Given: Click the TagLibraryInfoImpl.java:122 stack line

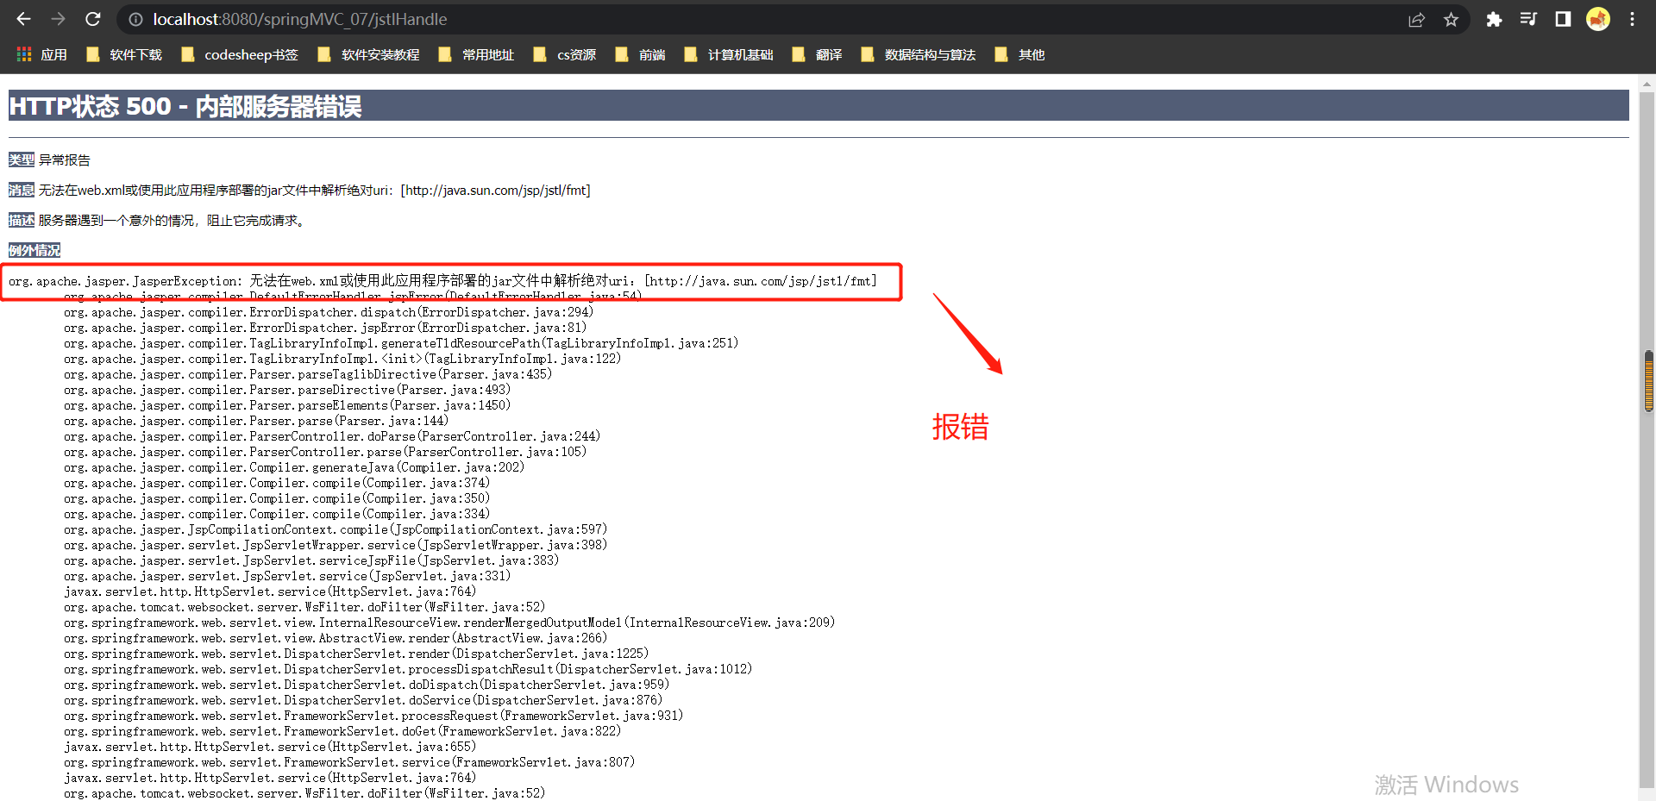Looking at the screenshot, I should [x=342, y=359].
